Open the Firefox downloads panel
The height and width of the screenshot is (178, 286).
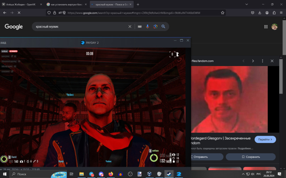(x=260, y=12)
